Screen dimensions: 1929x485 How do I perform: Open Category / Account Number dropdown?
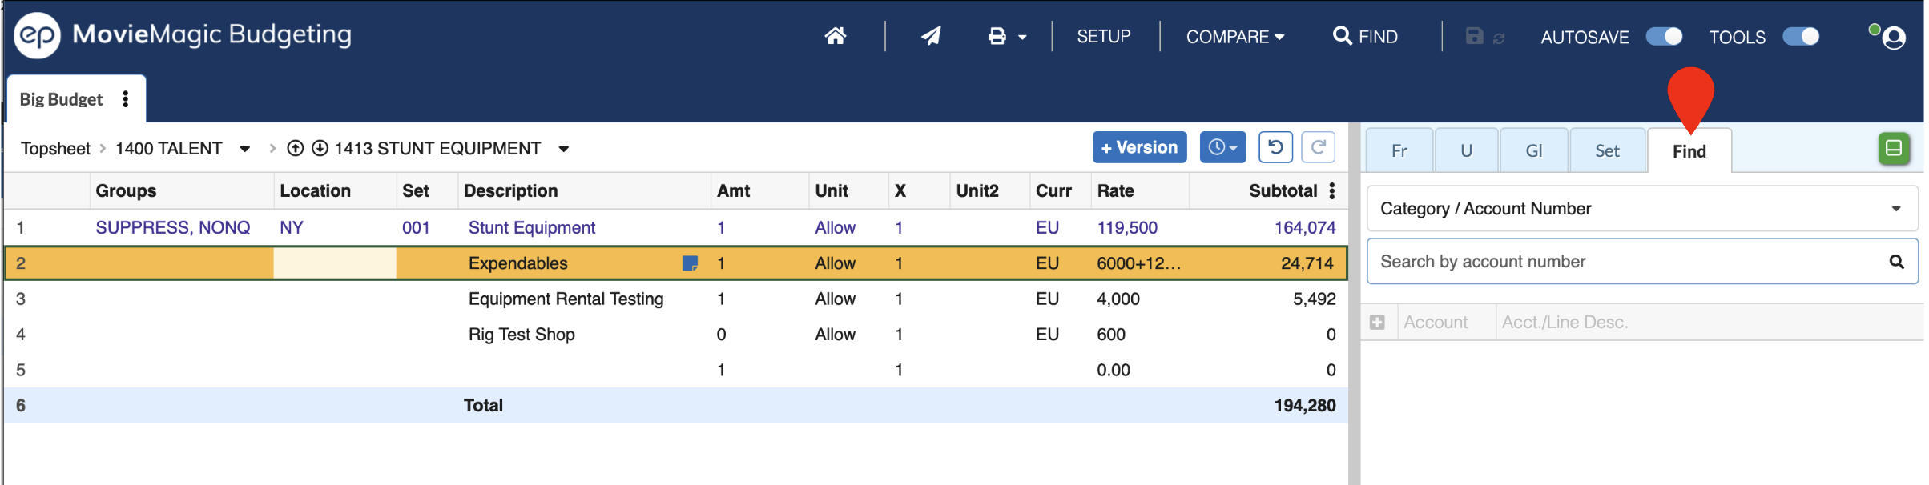(1641, 209)
